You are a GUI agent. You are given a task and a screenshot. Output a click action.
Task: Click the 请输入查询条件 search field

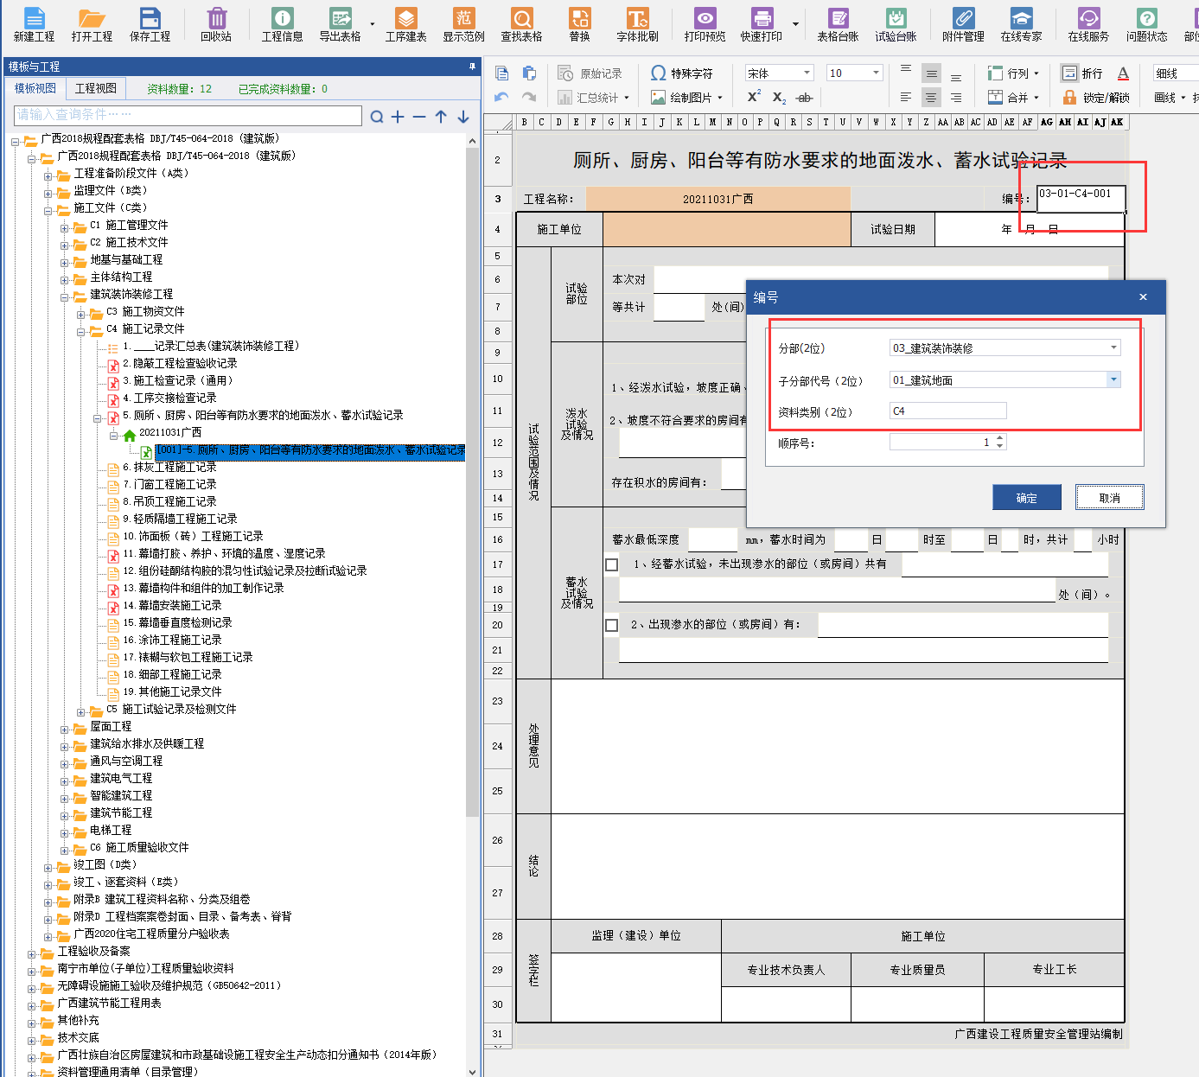188,115
